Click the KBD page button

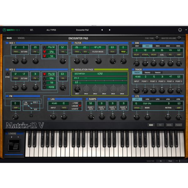(151, 125)
